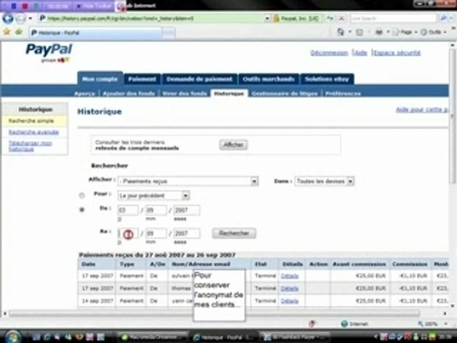
Task: Open the Dans Toutes les devises dropdown
Action: (324, 181)
